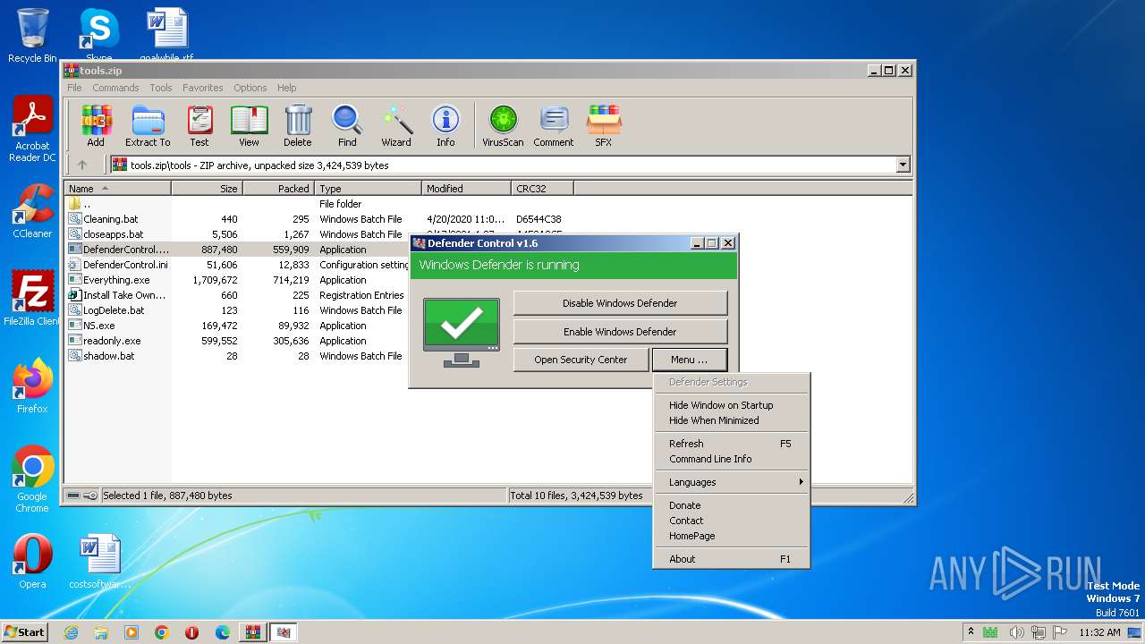The height and width of the screenshot is (644, 1145).
Task: Toggle Hide When Minimized option
Action: 731,420
